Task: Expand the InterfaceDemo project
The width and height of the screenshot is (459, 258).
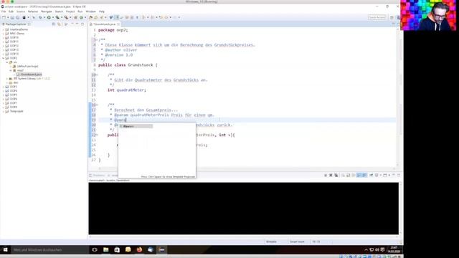Action: pyautogui.click(x=4, y=29)
